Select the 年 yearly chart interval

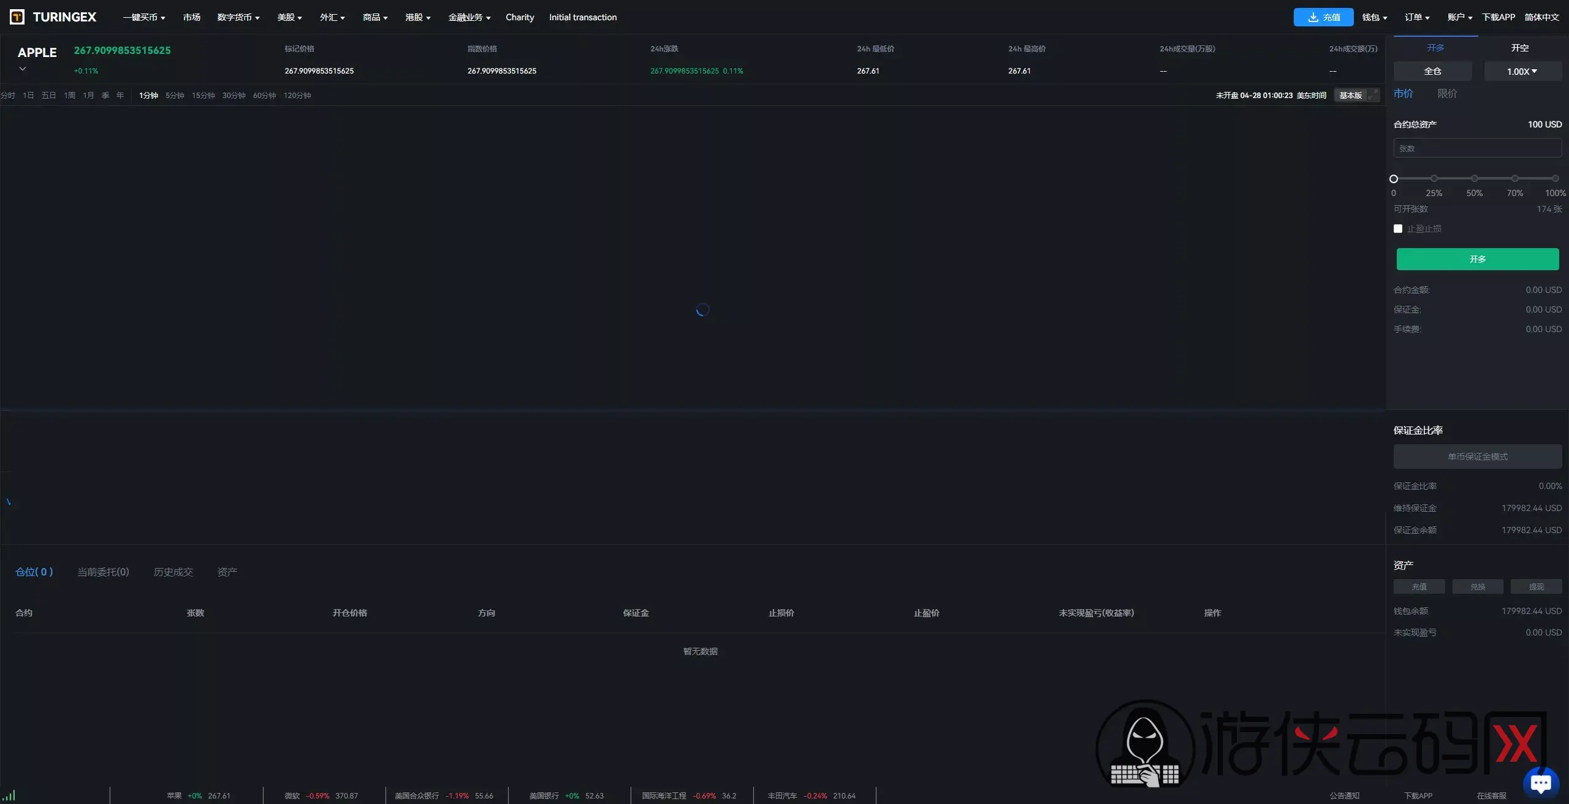tap(120, 95)
